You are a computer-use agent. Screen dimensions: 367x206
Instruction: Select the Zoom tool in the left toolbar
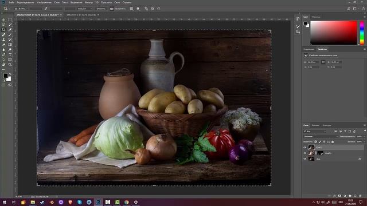coord(10,65)
